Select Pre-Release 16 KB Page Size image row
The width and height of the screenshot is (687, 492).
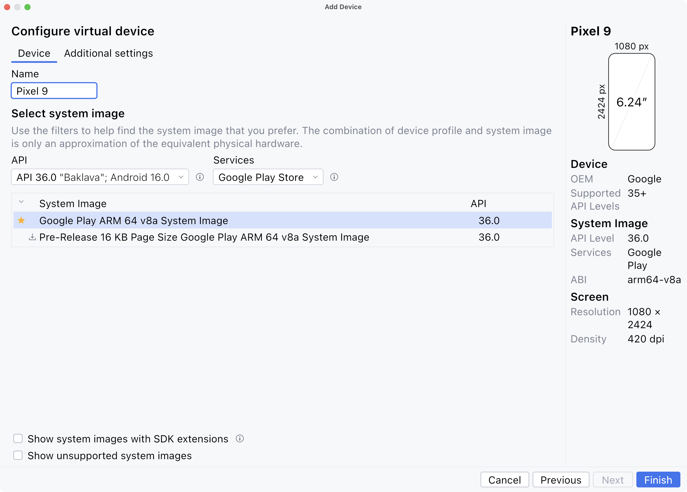point(204,237)
